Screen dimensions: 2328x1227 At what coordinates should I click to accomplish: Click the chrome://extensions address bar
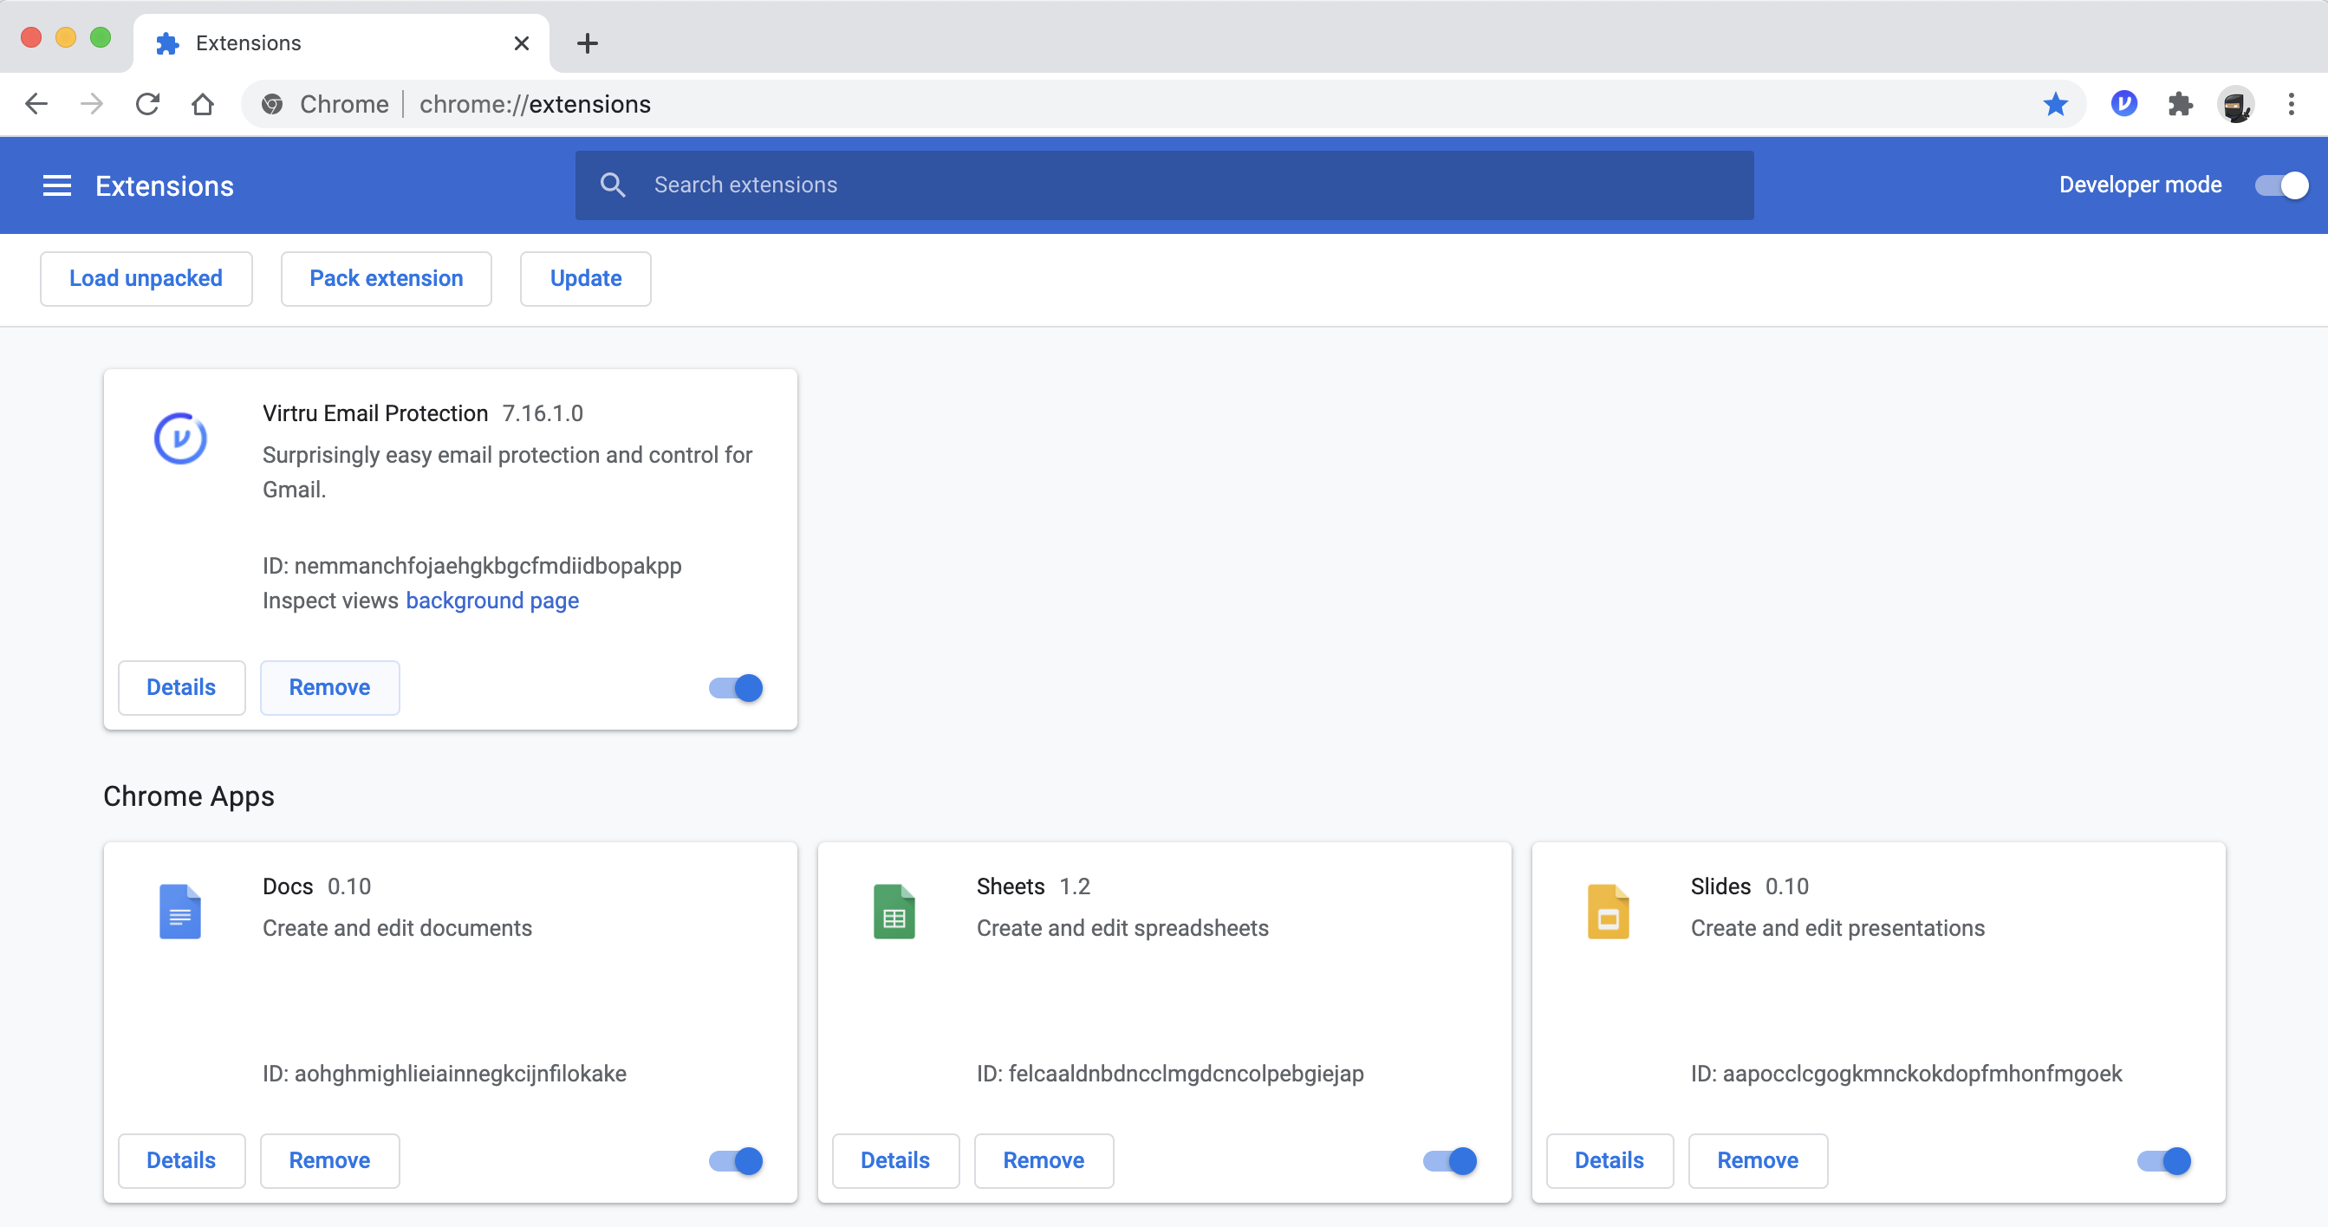click(1164, 104)
